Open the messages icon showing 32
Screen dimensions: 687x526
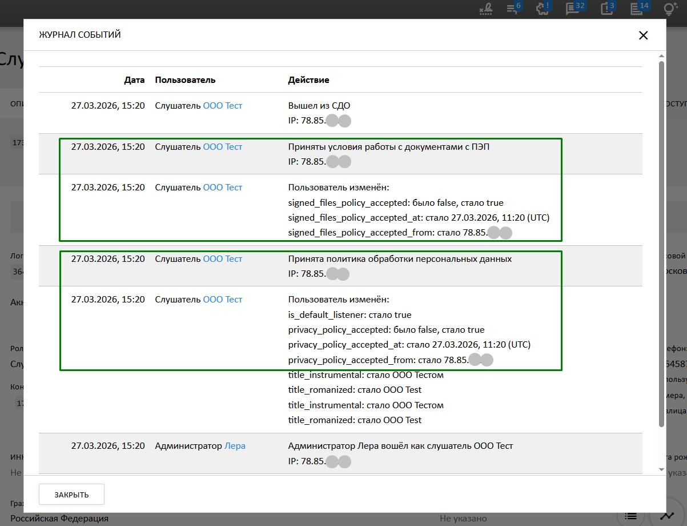[x=572, y=9]
